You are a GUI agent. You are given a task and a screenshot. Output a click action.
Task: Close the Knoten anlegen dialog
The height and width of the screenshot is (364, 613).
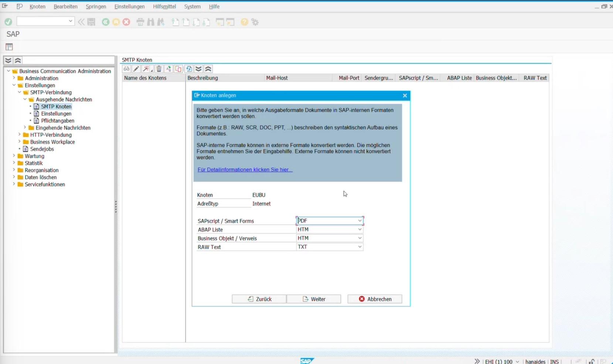[405, 95]
